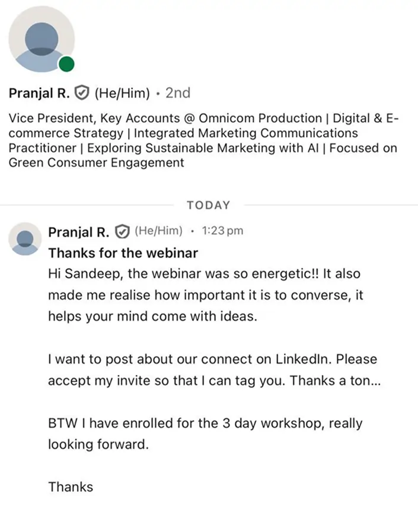Click the subject line Thanks for the webinar
The height and width of the screenshot is (512, 418).
click(x=123, y=253)
